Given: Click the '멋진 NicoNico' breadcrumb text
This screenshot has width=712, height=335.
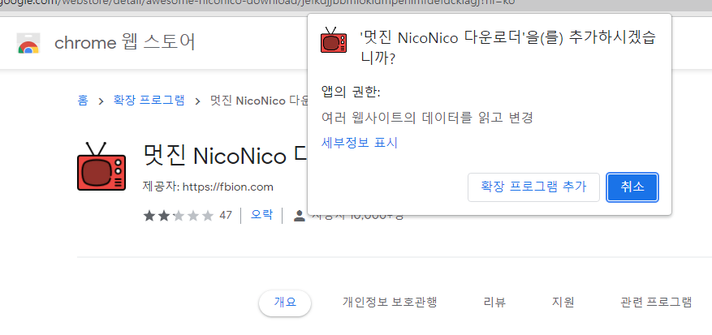Looking at the screenshot, I should pos(259,101).
